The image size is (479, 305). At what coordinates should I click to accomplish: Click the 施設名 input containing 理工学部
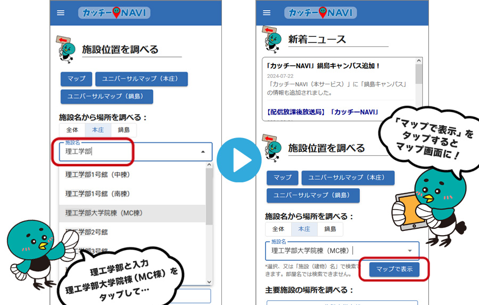(136, 152)
